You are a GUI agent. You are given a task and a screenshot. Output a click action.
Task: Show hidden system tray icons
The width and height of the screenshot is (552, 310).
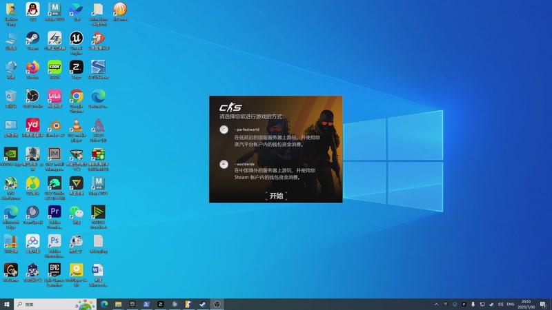click(x=436, y=304)
